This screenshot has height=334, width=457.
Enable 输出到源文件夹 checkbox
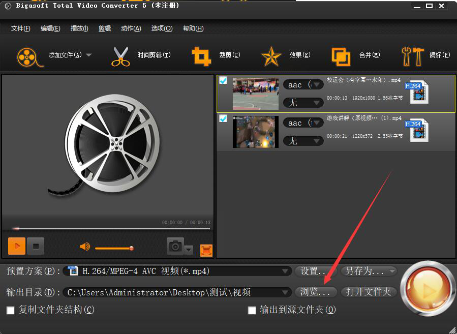click(x=252, y=310)
